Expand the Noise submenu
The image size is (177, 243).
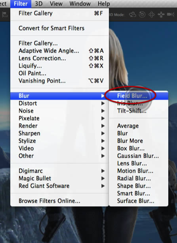point(59,111)
